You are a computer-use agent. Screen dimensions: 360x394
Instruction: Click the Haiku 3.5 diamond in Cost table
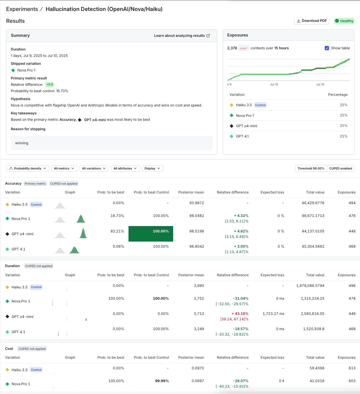pyautogui.click(x=7, y=370)
